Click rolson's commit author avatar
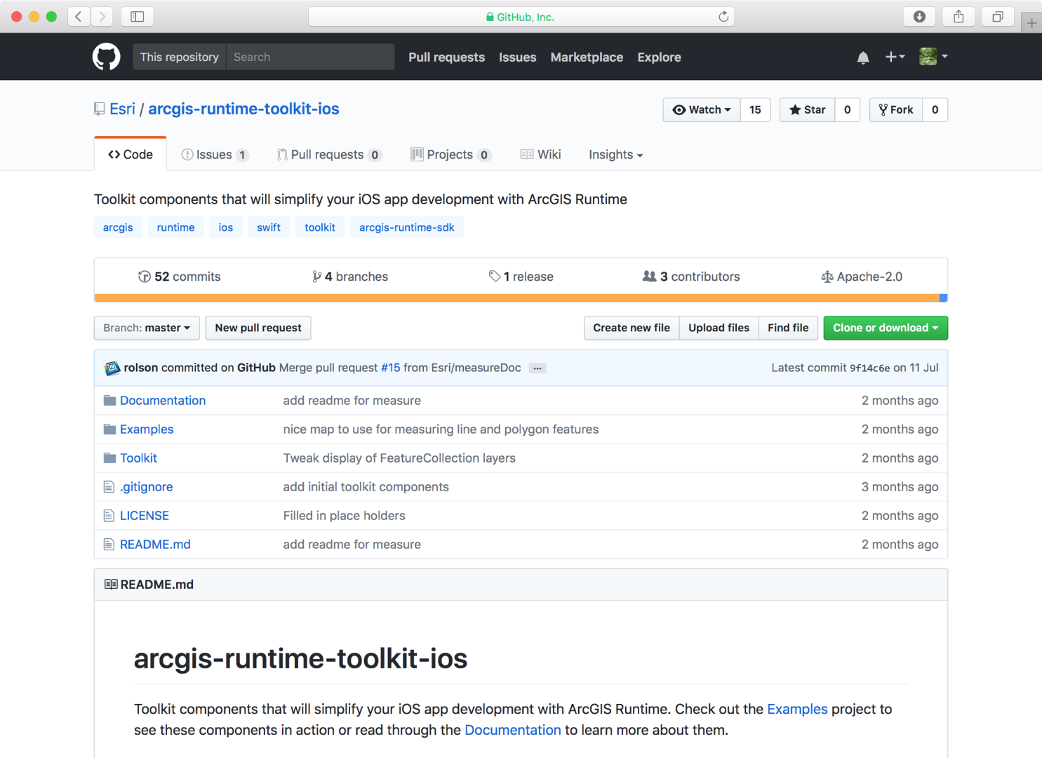The width and height of the screenshot is (1042, 758). [112, 368]
